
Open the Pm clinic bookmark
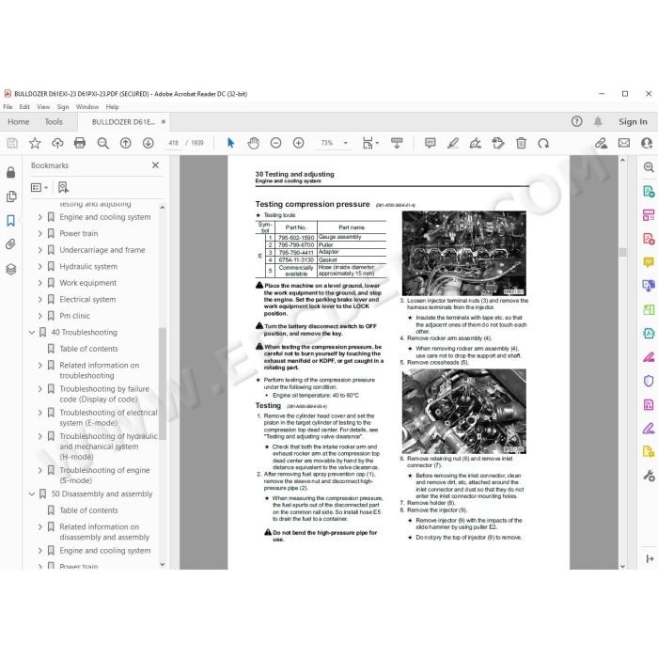(x=74, y=316)
